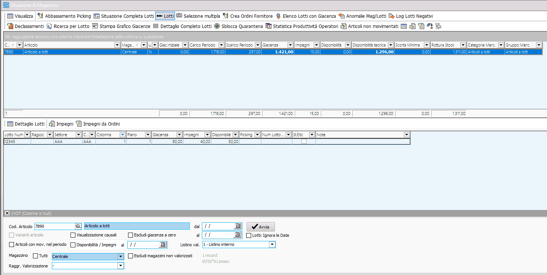This screenshot has width=547, height=275.
Task: Open the Giacenza column filter in the top grid
Action: (290, 45)
